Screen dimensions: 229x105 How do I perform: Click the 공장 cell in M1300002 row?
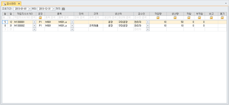110,26
